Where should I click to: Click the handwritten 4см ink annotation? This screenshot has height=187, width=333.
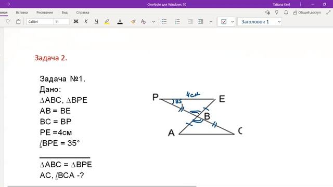tap(193, 95)
